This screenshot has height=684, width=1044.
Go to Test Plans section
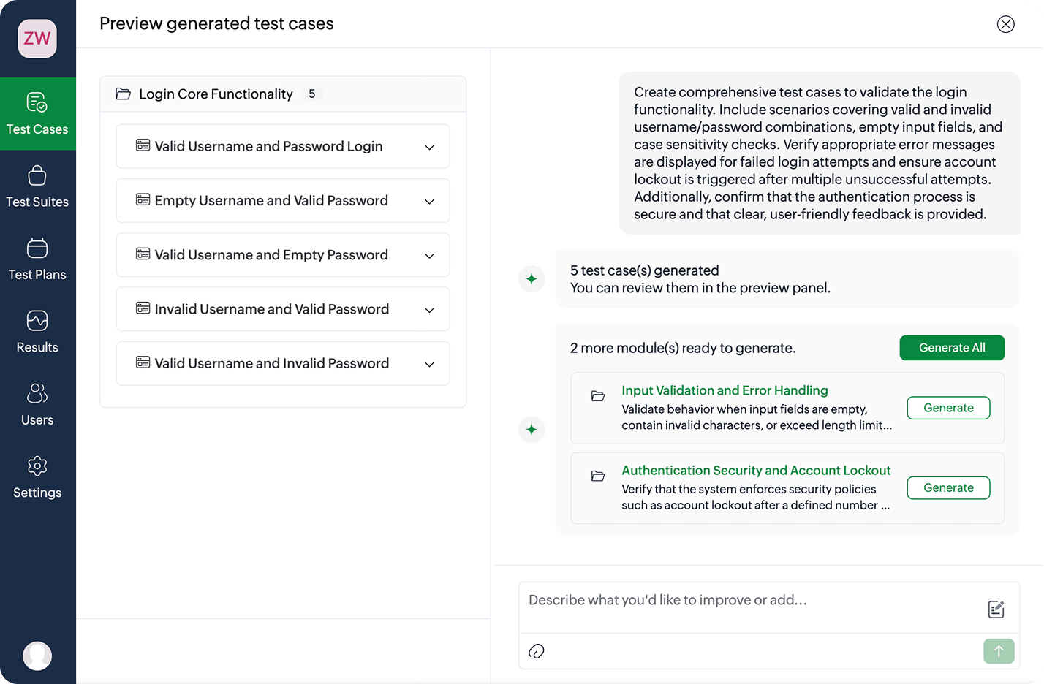37,259
